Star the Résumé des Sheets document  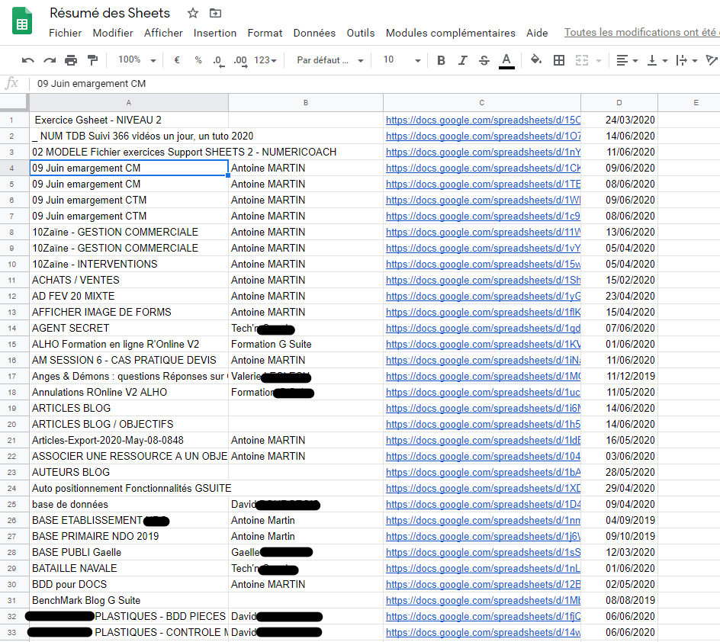193,13
